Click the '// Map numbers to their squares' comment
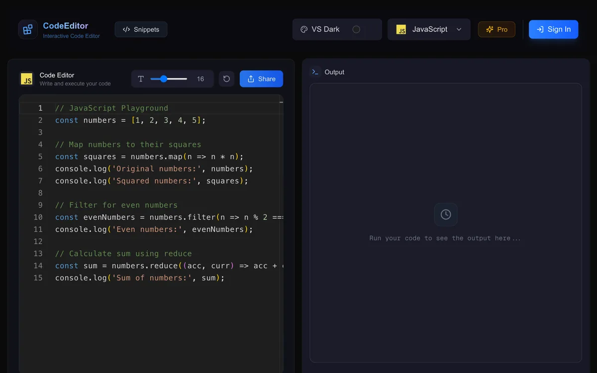 pyautogui.click(x=128, y=145)
